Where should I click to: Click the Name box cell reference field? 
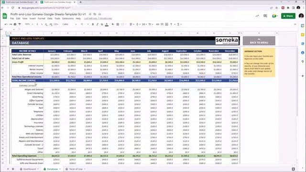(7, 29)
